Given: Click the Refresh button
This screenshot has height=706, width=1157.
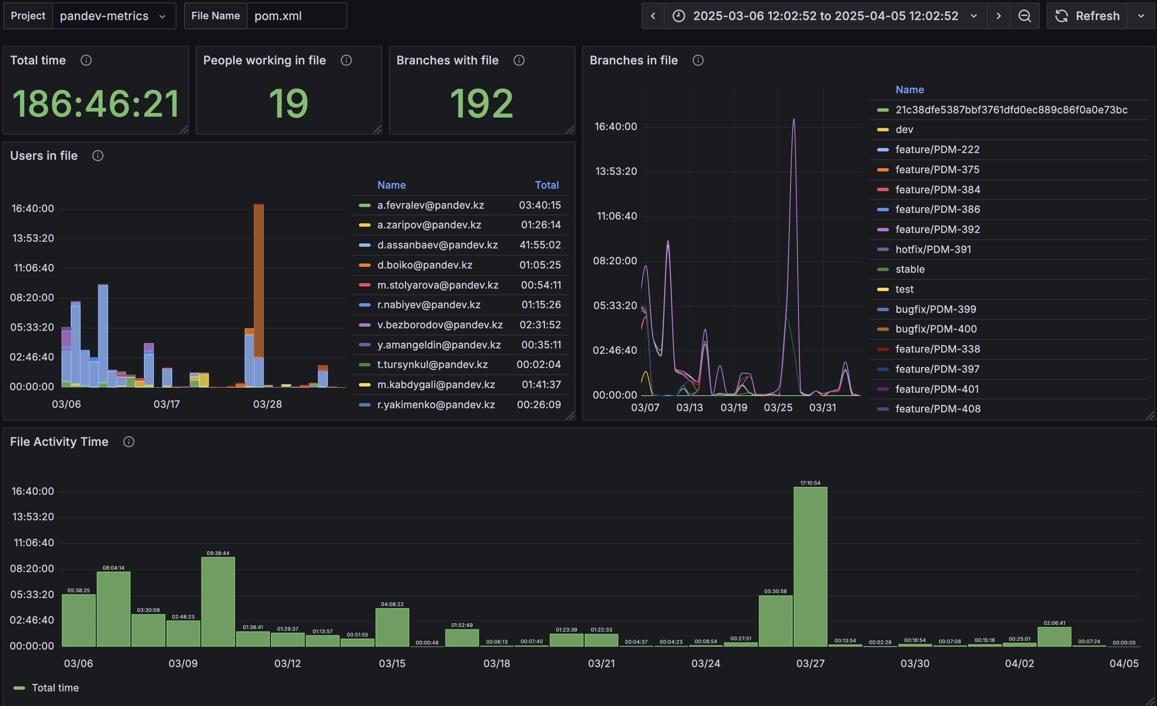Looking at the screenshot, I should (1087, 16).
